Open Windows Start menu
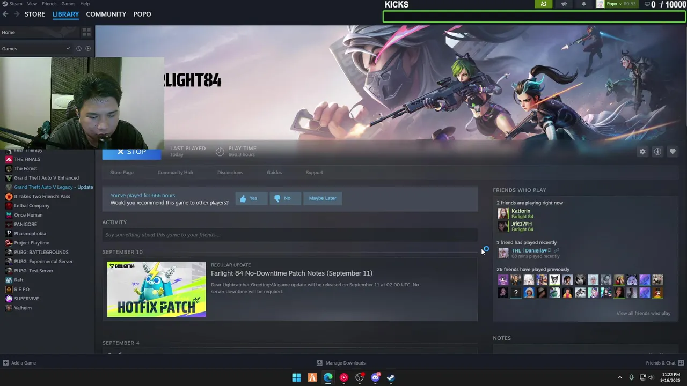 296,377
